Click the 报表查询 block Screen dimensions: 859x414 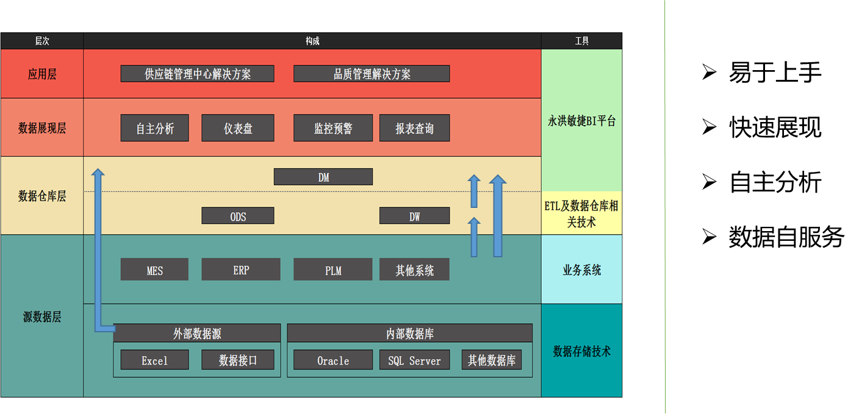414,128
